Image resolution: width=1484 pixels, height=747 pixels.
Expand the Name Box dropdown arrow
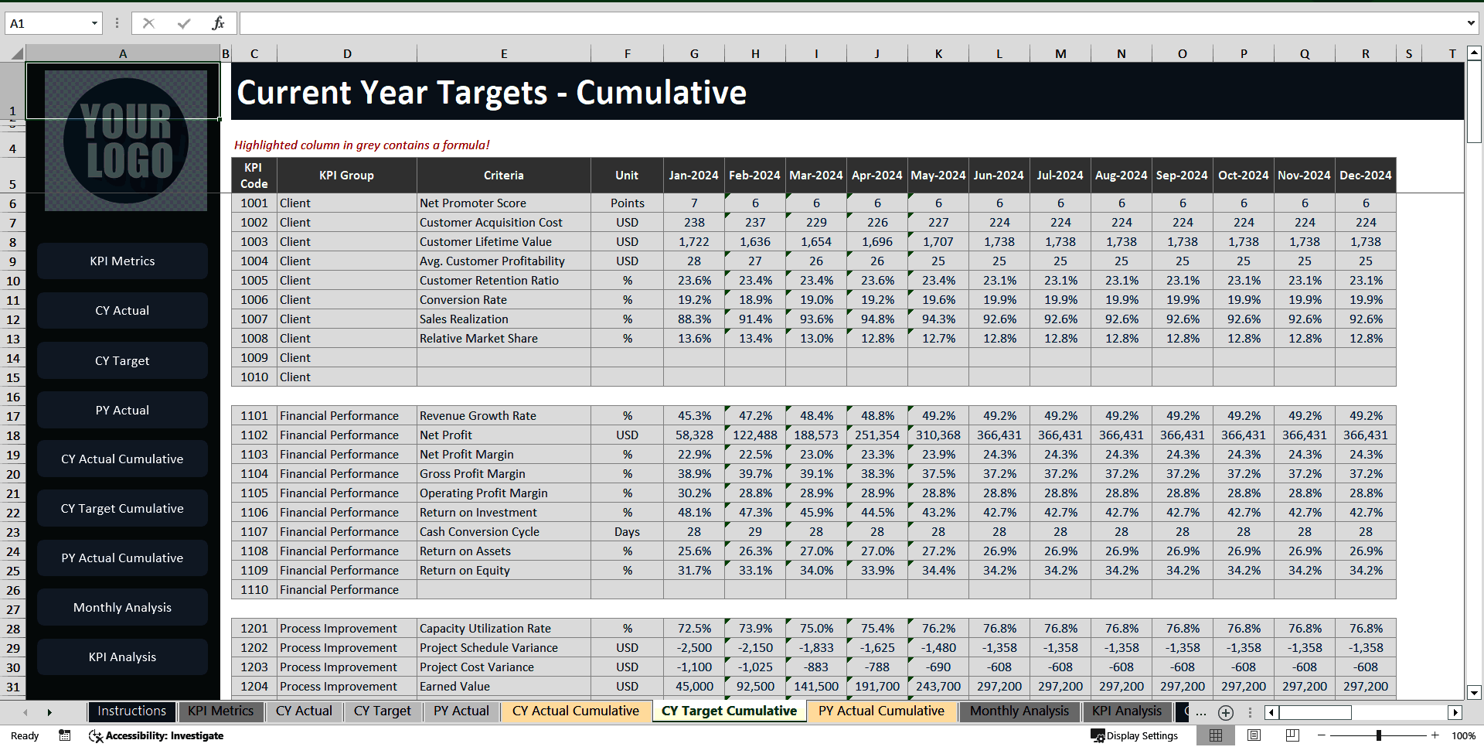(94, 23)
